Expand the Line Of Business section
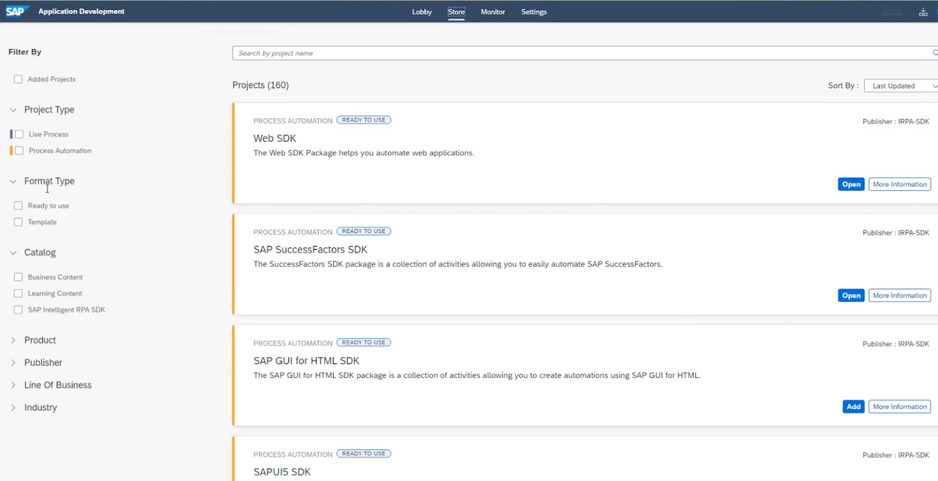Viewport: 938px width, 481px height. pos(13,385)
